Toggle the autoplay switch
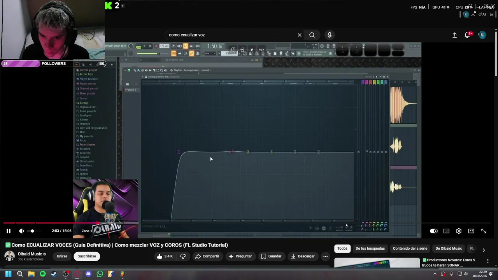The height and width of the screenshot is (280, 498). point(434,231)
